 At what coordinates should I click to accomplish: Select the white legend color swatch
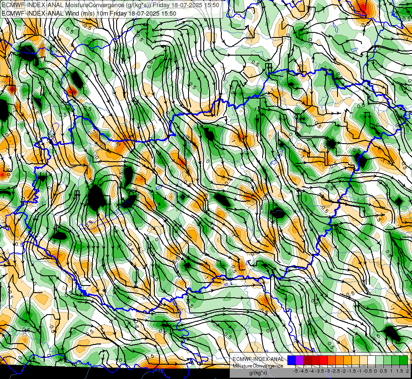372,360
